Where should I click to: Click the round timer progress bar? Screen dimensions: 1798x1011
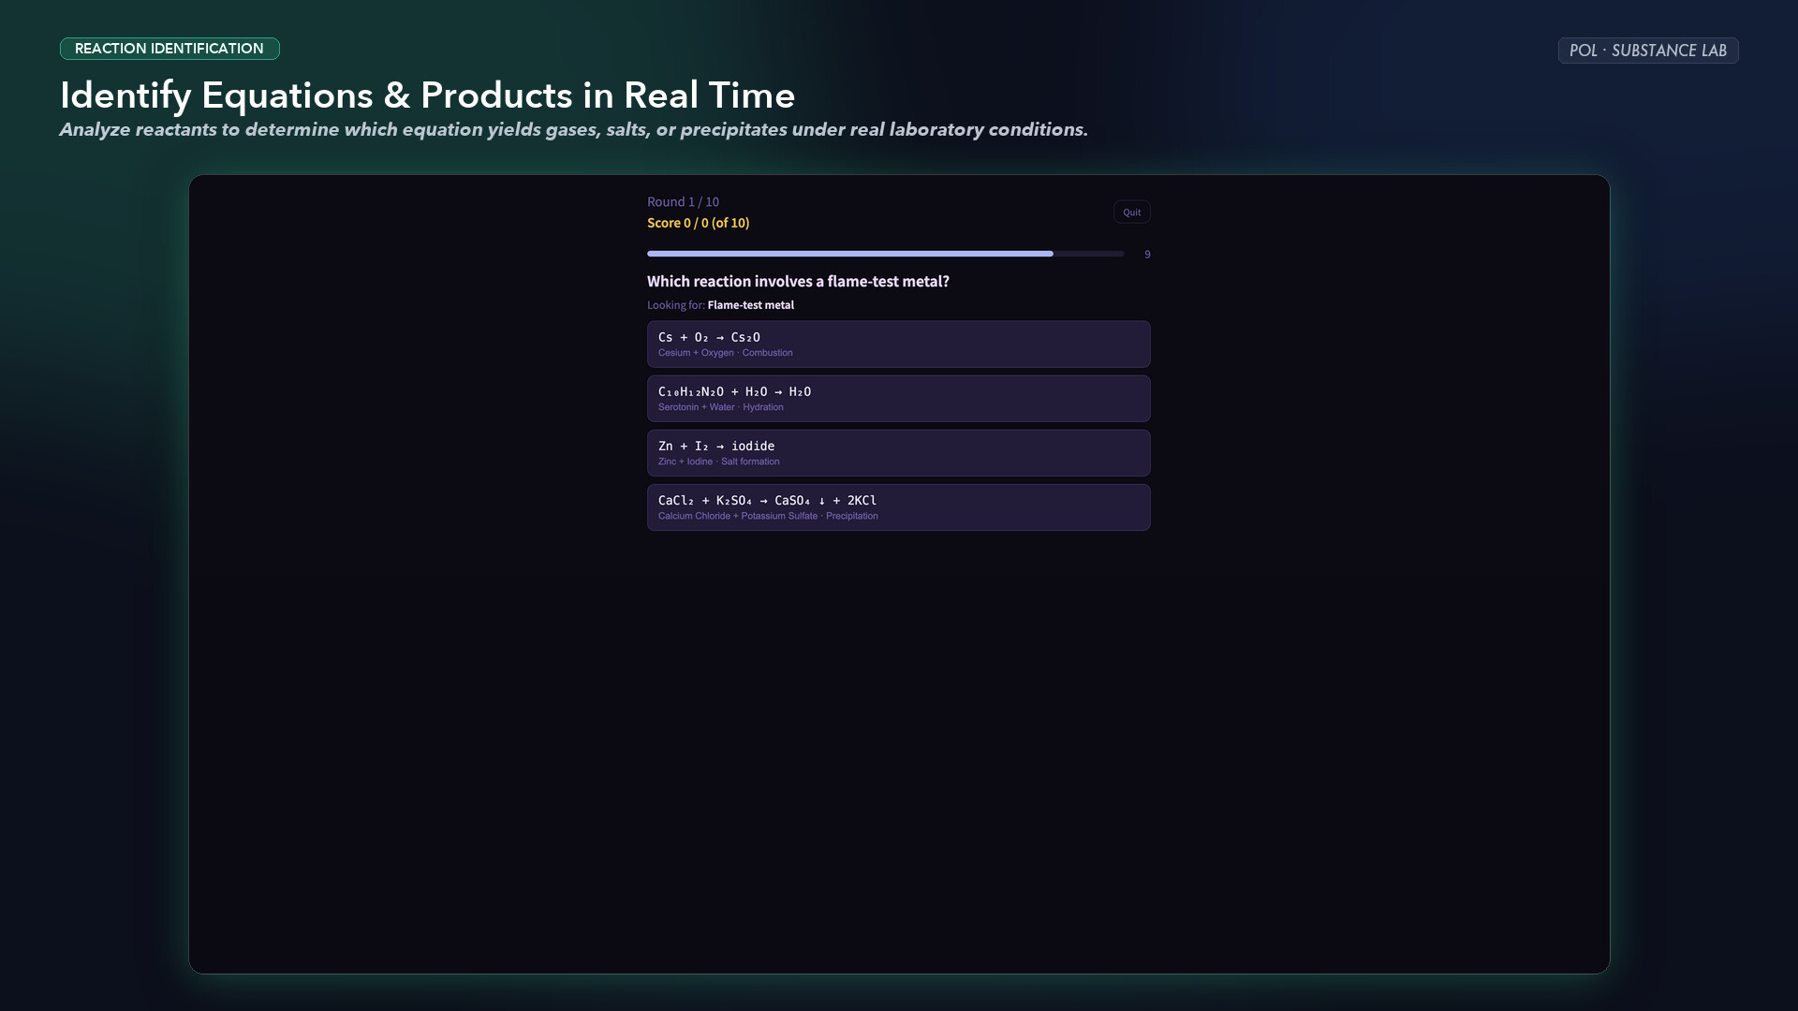point(885,254)
